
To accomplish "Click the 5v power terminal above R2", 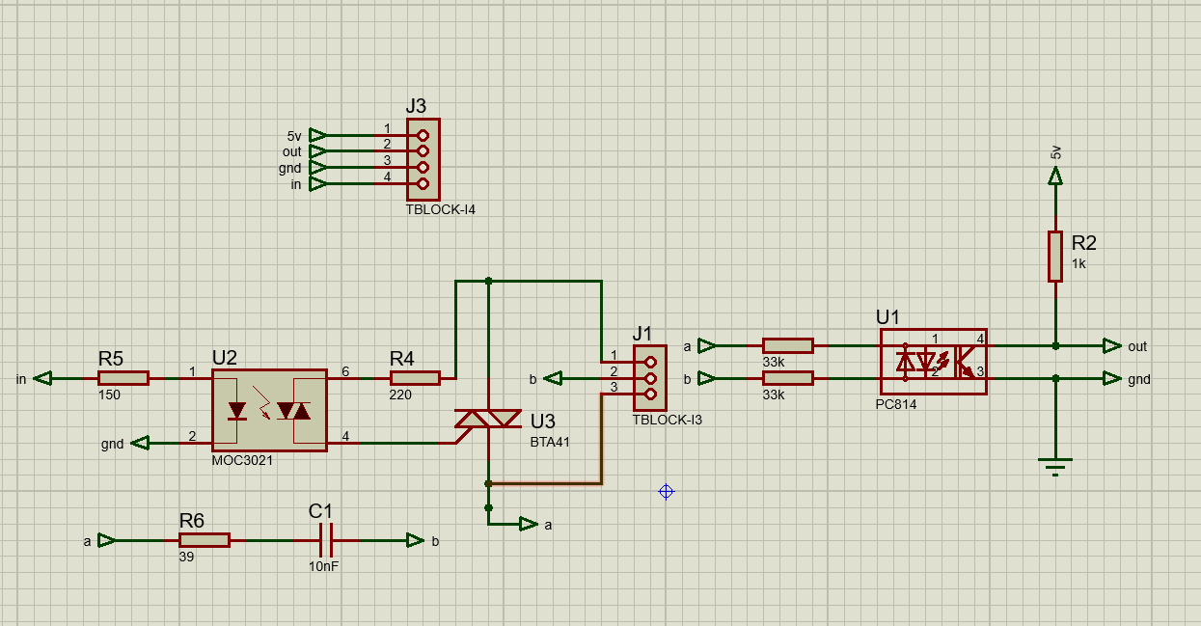I will [x=1055, y=175].
